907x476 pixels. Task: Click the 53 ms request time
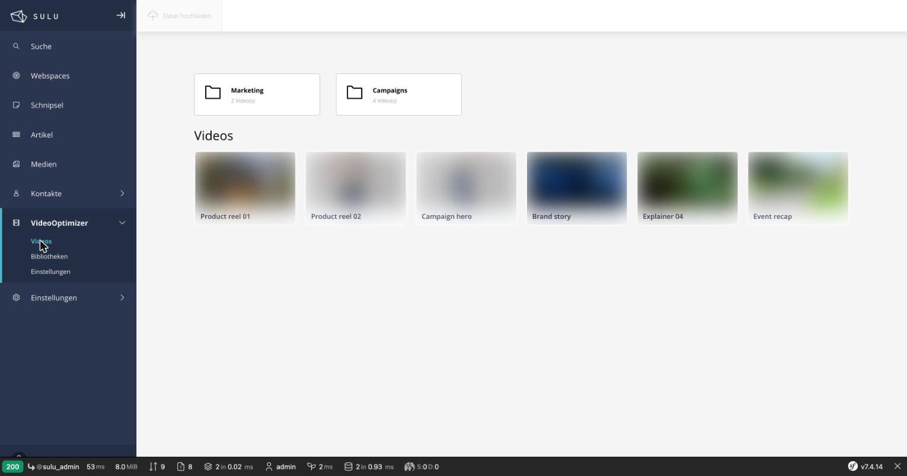[95, 467]
